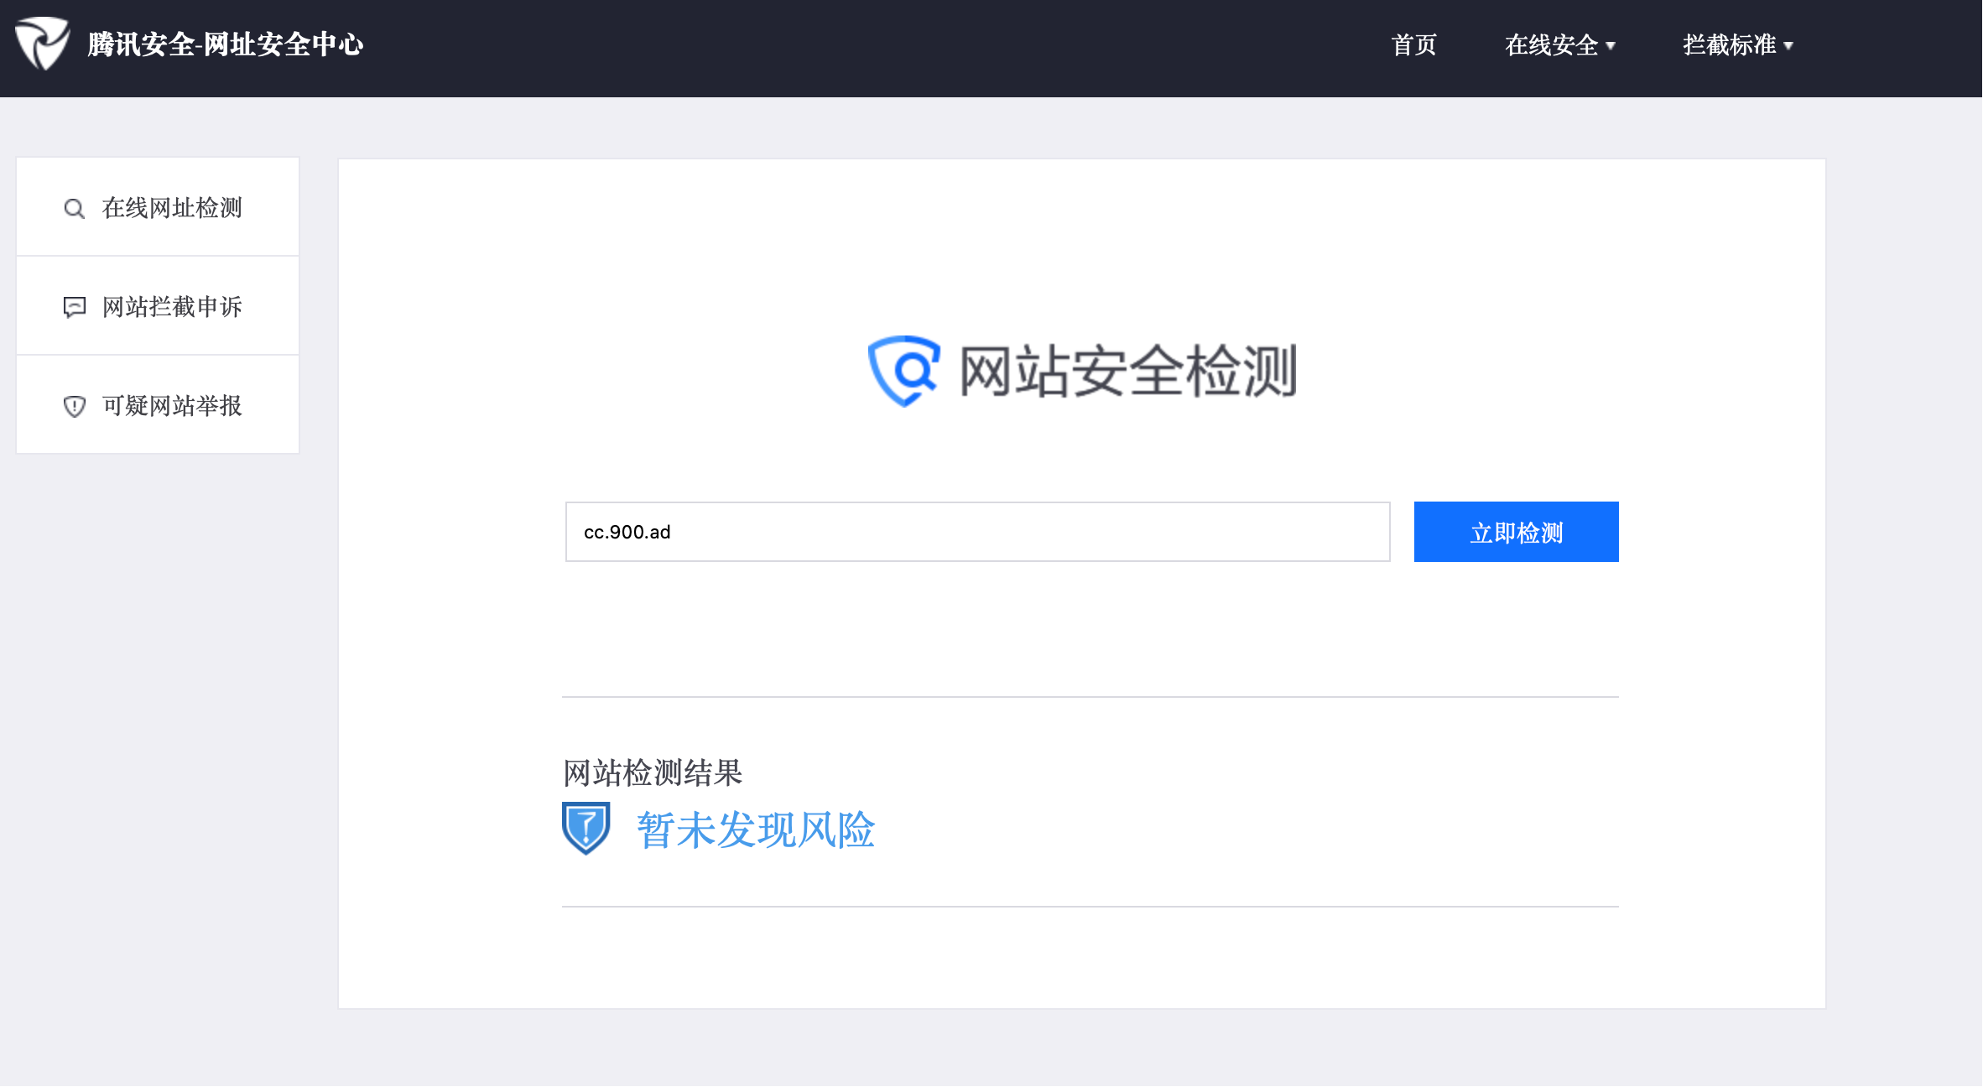Expand the 在线安全 dropdown arrow
Screen dimensions: 1983x1087
pyautogui.click(x=1611, y=46)
